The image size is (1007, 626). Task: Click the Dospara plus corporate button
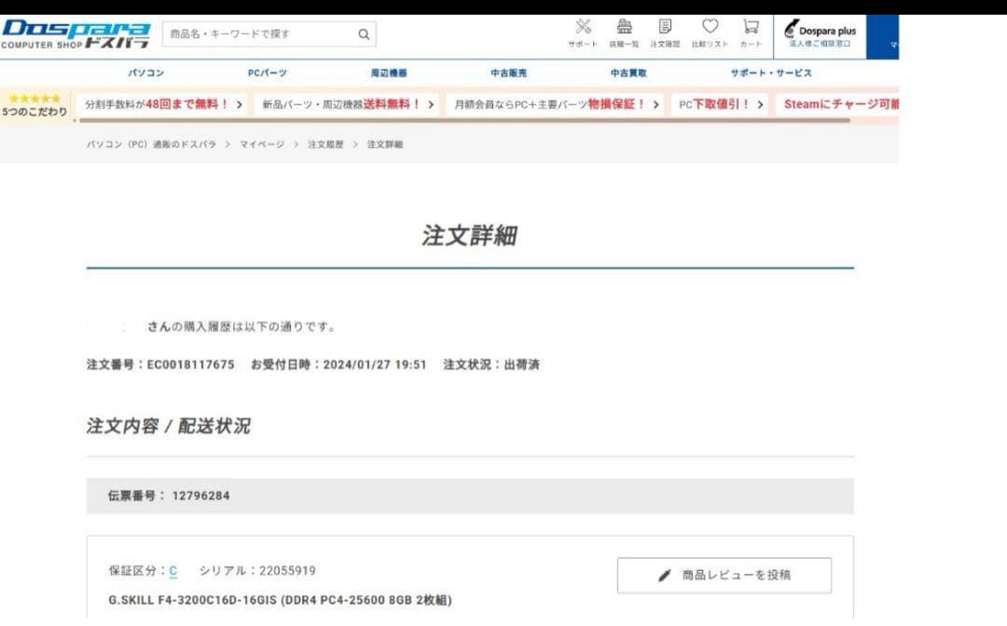click(820, 35)
